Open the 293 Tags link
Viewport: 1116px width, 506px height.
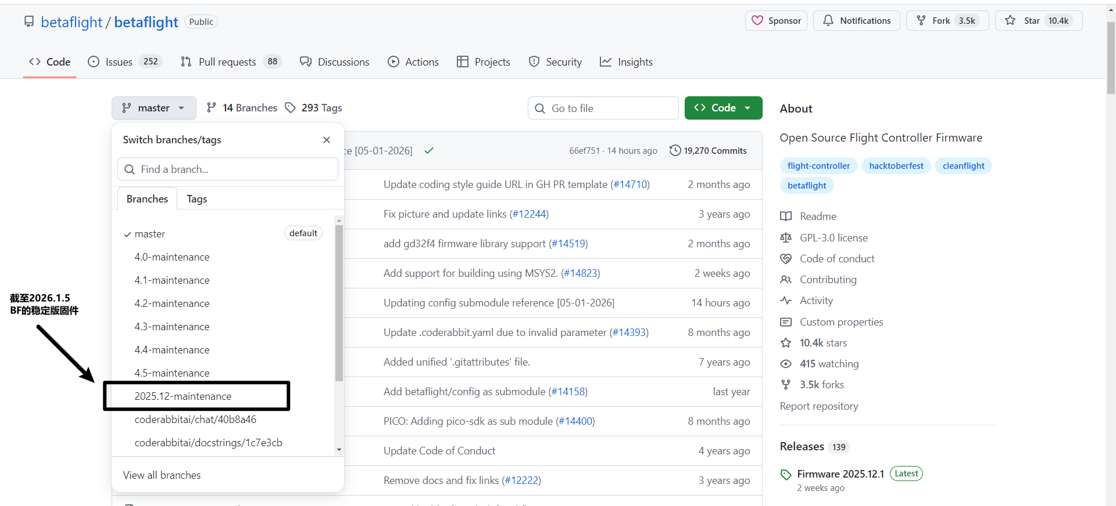(313, 108)
